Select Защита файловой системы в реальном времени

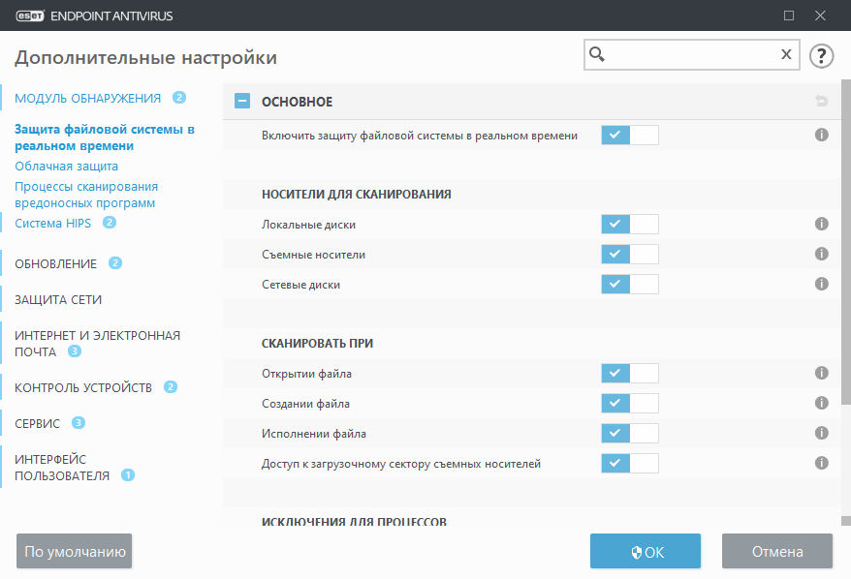coord(105,137)
